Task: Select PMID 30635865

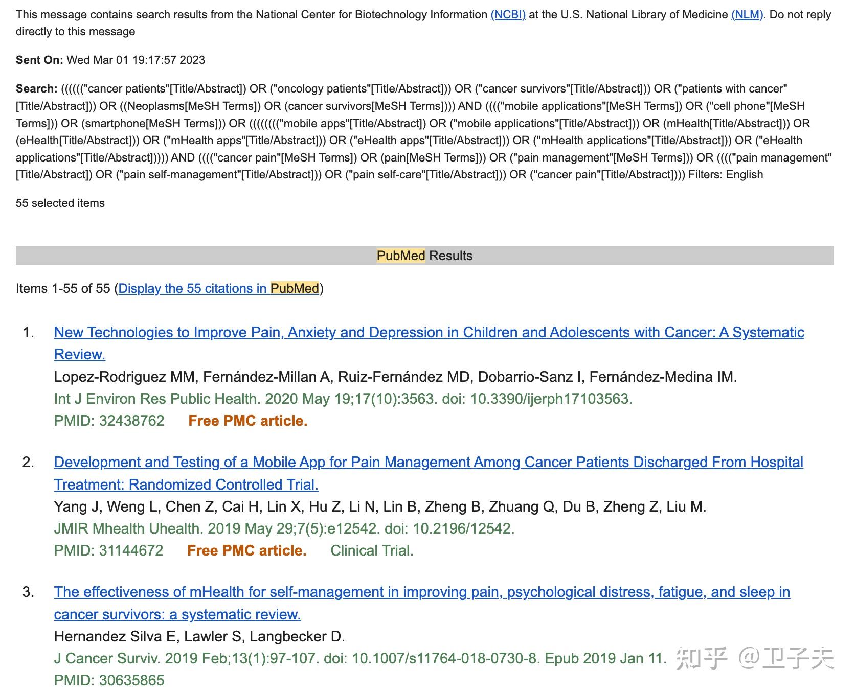Action: pos(109,680)
